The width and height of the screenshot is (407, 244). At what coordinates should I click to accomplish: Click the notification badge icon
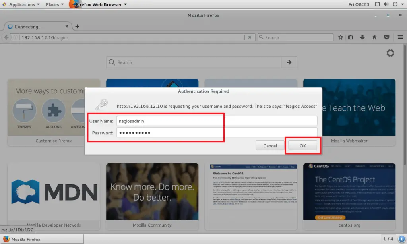click(401, 239)
